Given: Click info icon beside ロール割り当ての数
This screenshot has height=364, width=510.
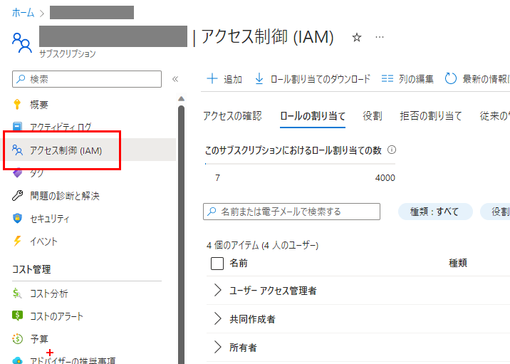Looking at the screenshot, I should (x=392, y=150).
